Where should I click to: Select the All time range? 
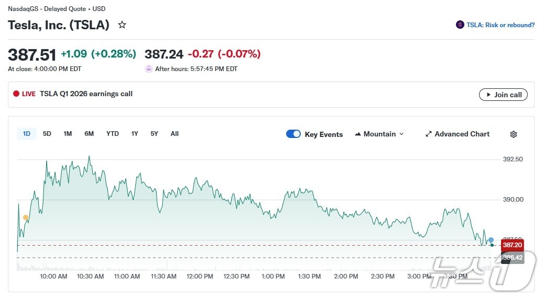[175, 134]
